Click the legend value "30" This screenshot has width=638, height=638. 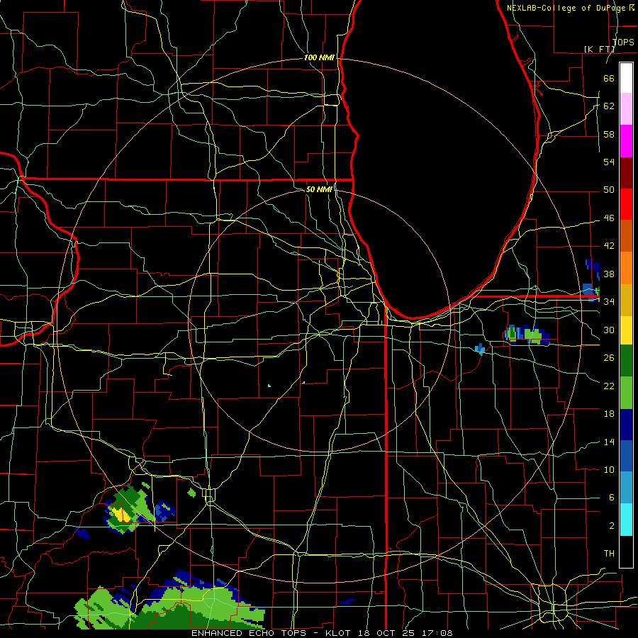[x=609, y=330]
